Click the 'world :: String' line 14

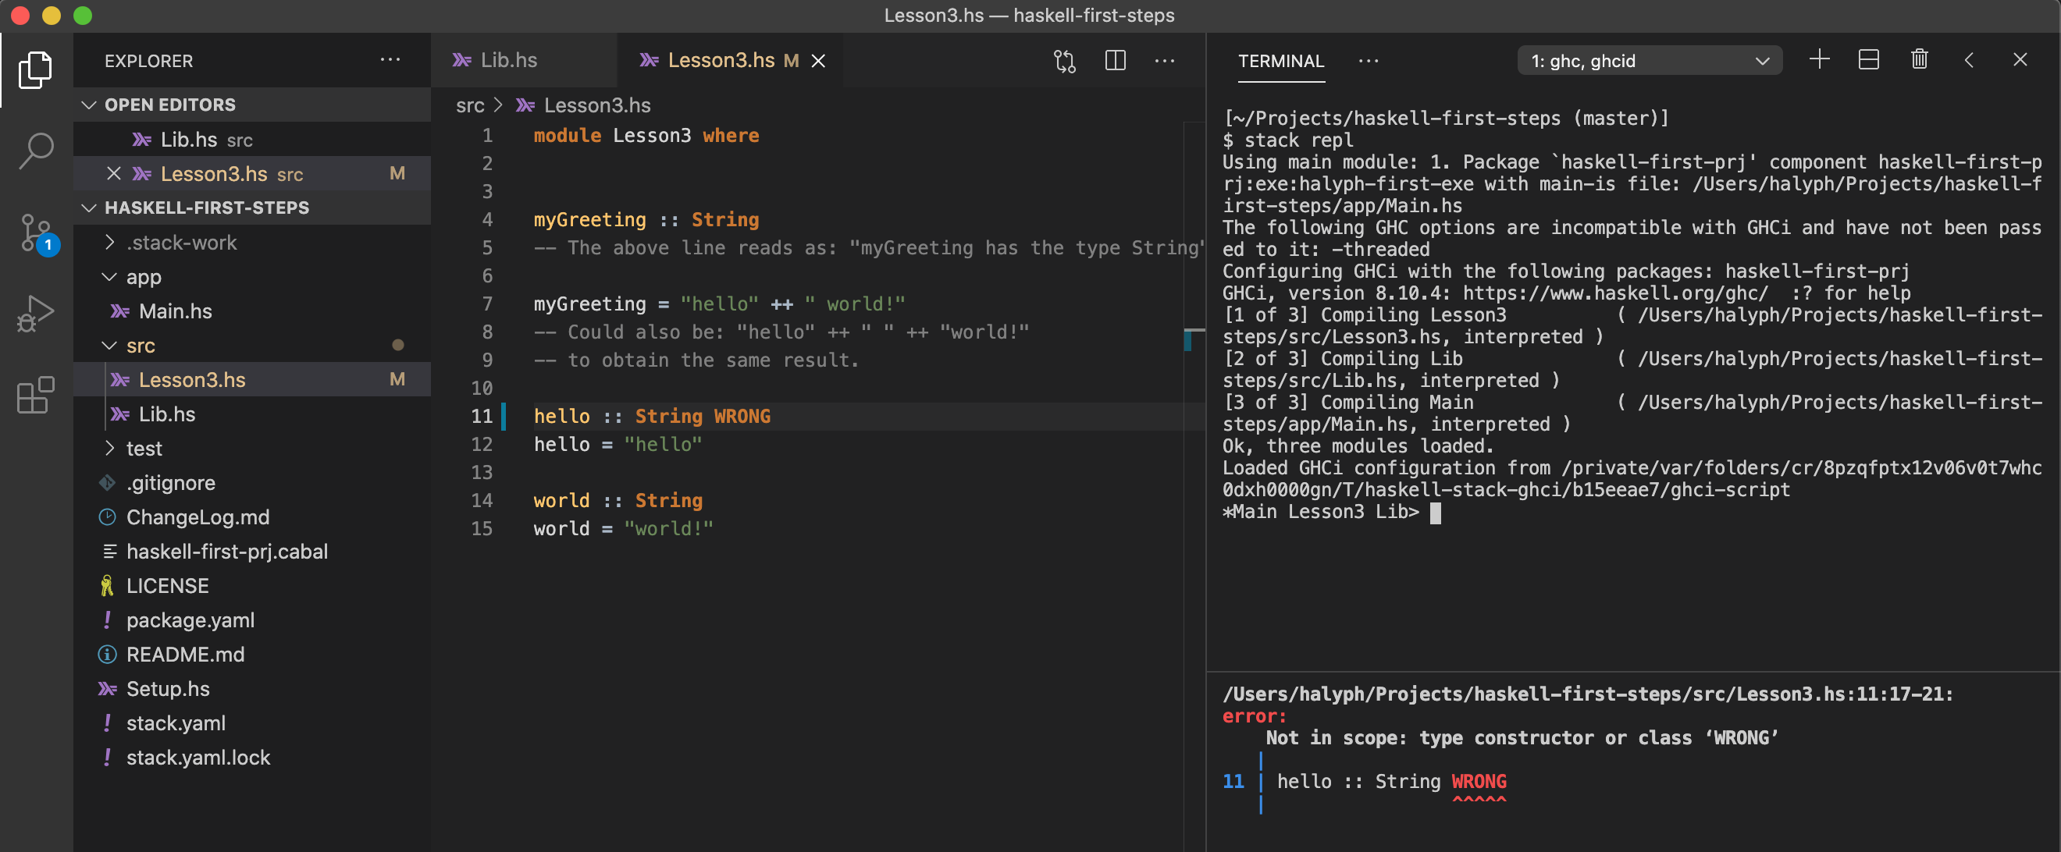[618, 500]
